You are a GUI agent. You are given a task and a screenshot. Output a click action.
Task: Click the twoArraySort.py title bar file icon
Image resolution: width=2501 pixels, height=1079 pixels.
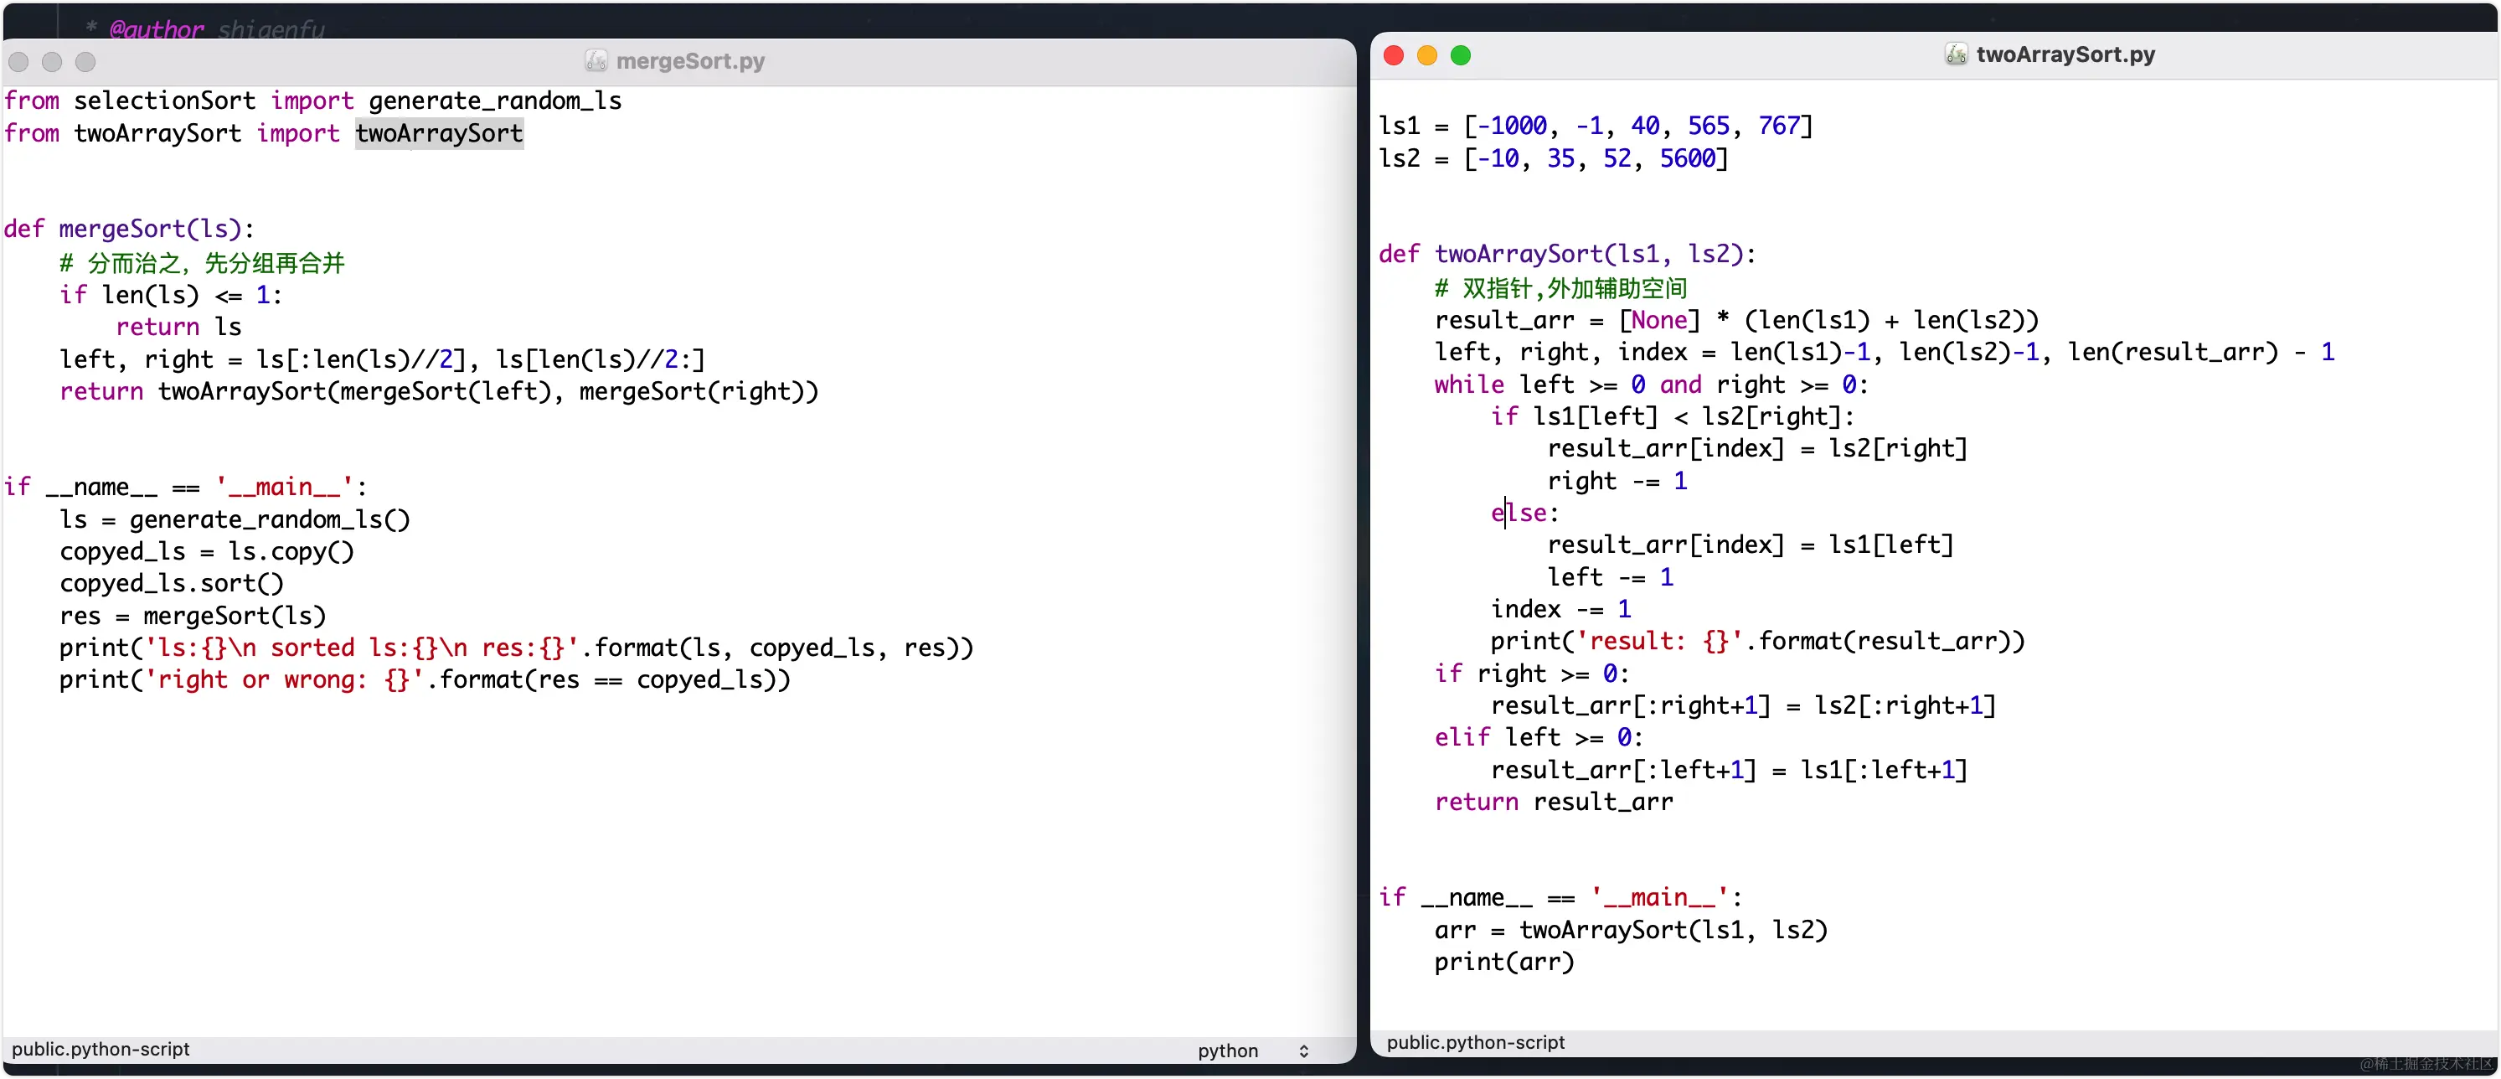pos(1956,54)
